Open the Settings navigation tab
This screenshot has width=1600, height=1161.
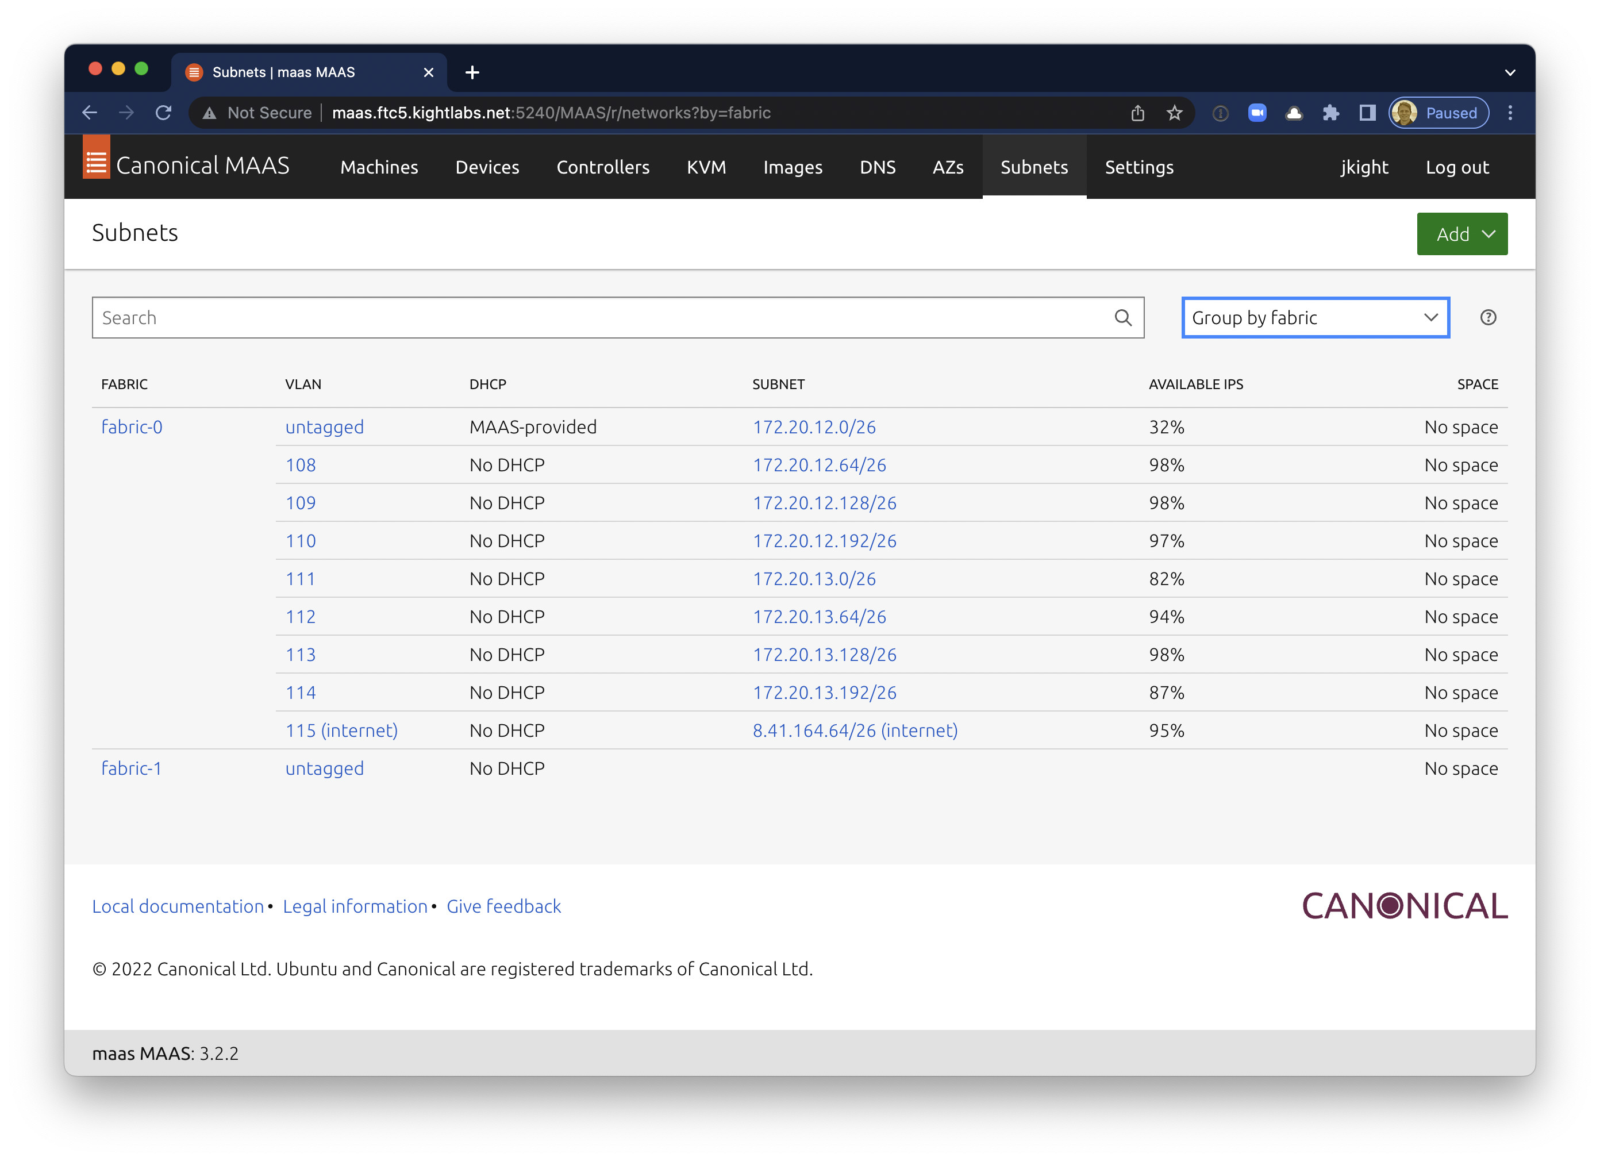coord(1139,167)
